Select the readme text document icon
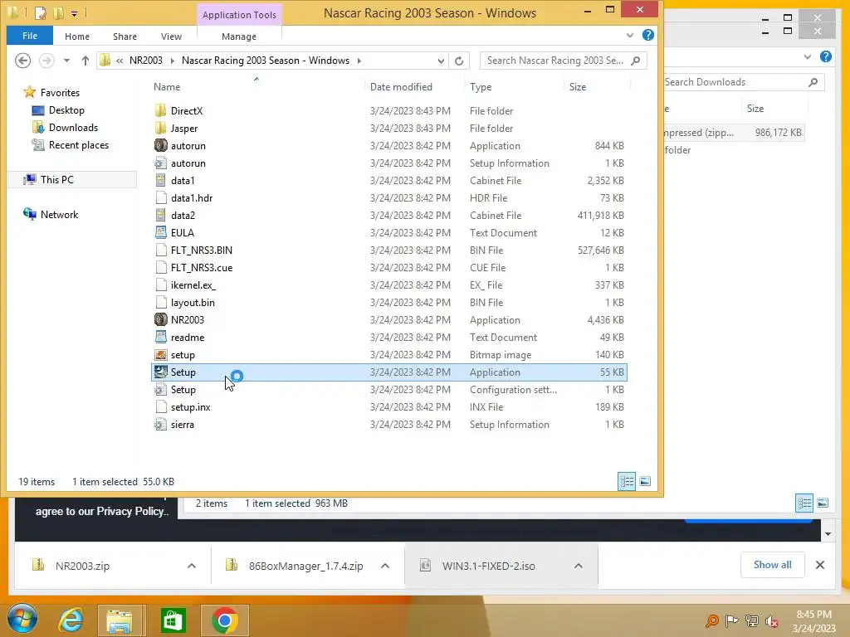The height and width of the screenshot is (637, 850). tap(160, 338)
